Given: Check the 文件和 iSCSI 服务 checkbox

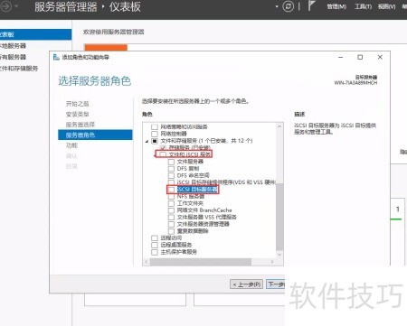Looking at the screenshot, I should coord(163,154).
